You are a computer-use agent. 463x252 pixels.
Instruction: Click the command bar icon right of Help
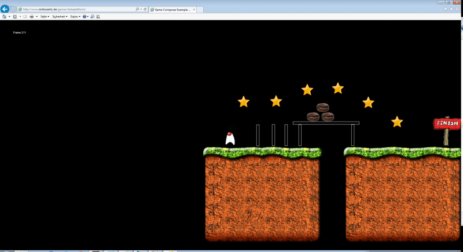pos(93,17)
